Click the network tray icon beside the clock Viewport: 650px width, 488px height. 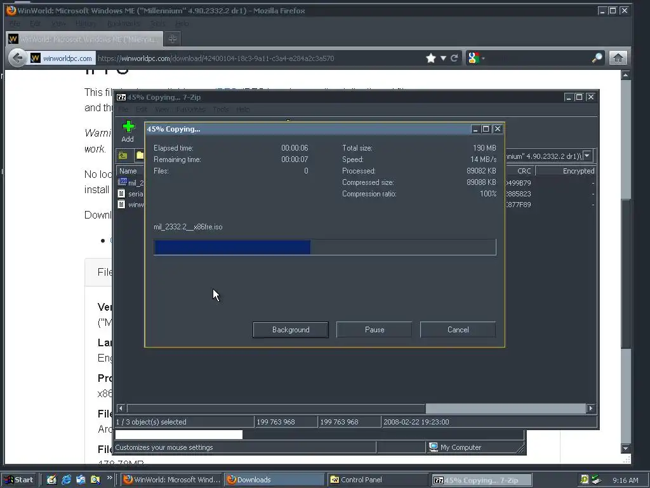pyautogui.click(x=596, y=480)
